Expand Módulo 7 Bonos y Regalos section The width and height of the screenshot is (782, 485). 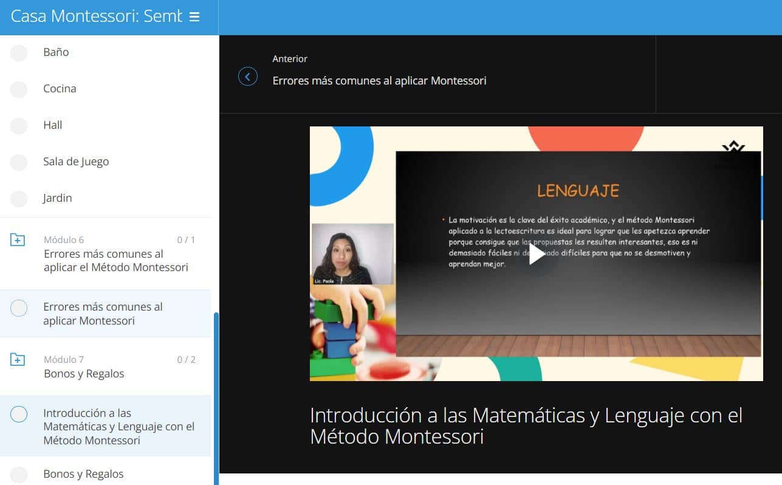(84, 374)
